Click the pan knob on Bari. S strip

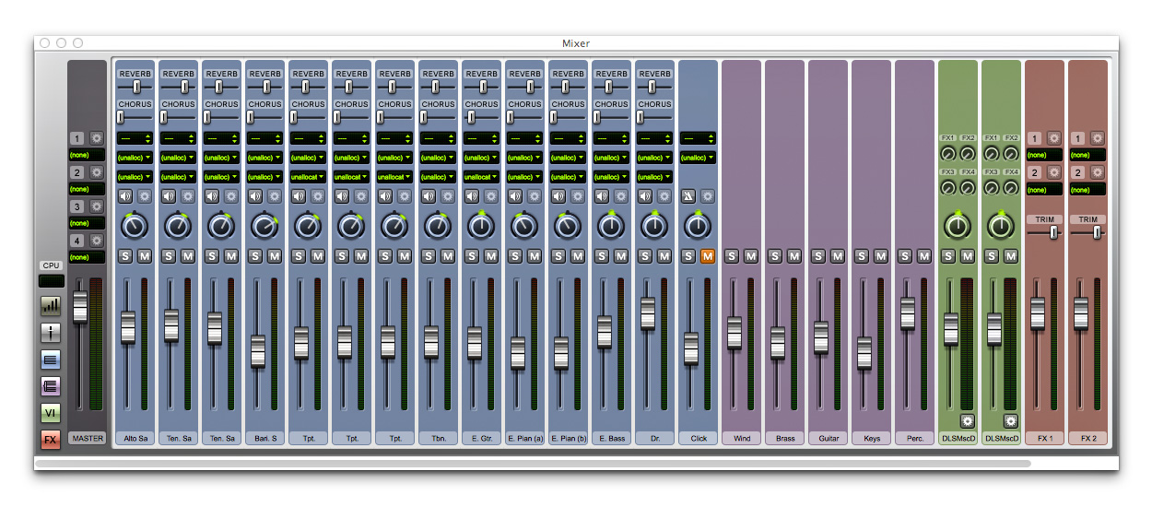(264, 225)
